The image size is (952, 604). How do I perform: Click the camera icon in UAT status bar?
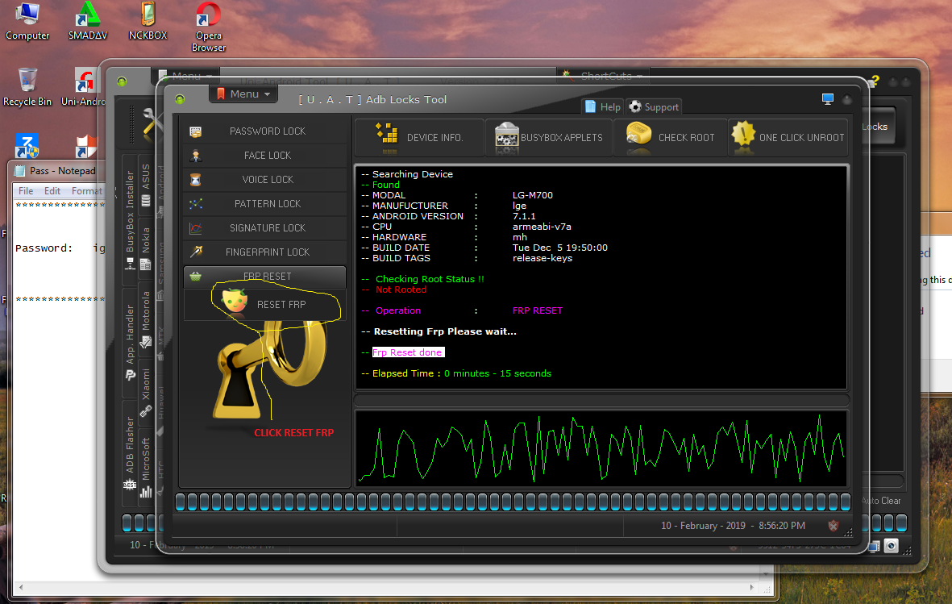pos(891,546)
